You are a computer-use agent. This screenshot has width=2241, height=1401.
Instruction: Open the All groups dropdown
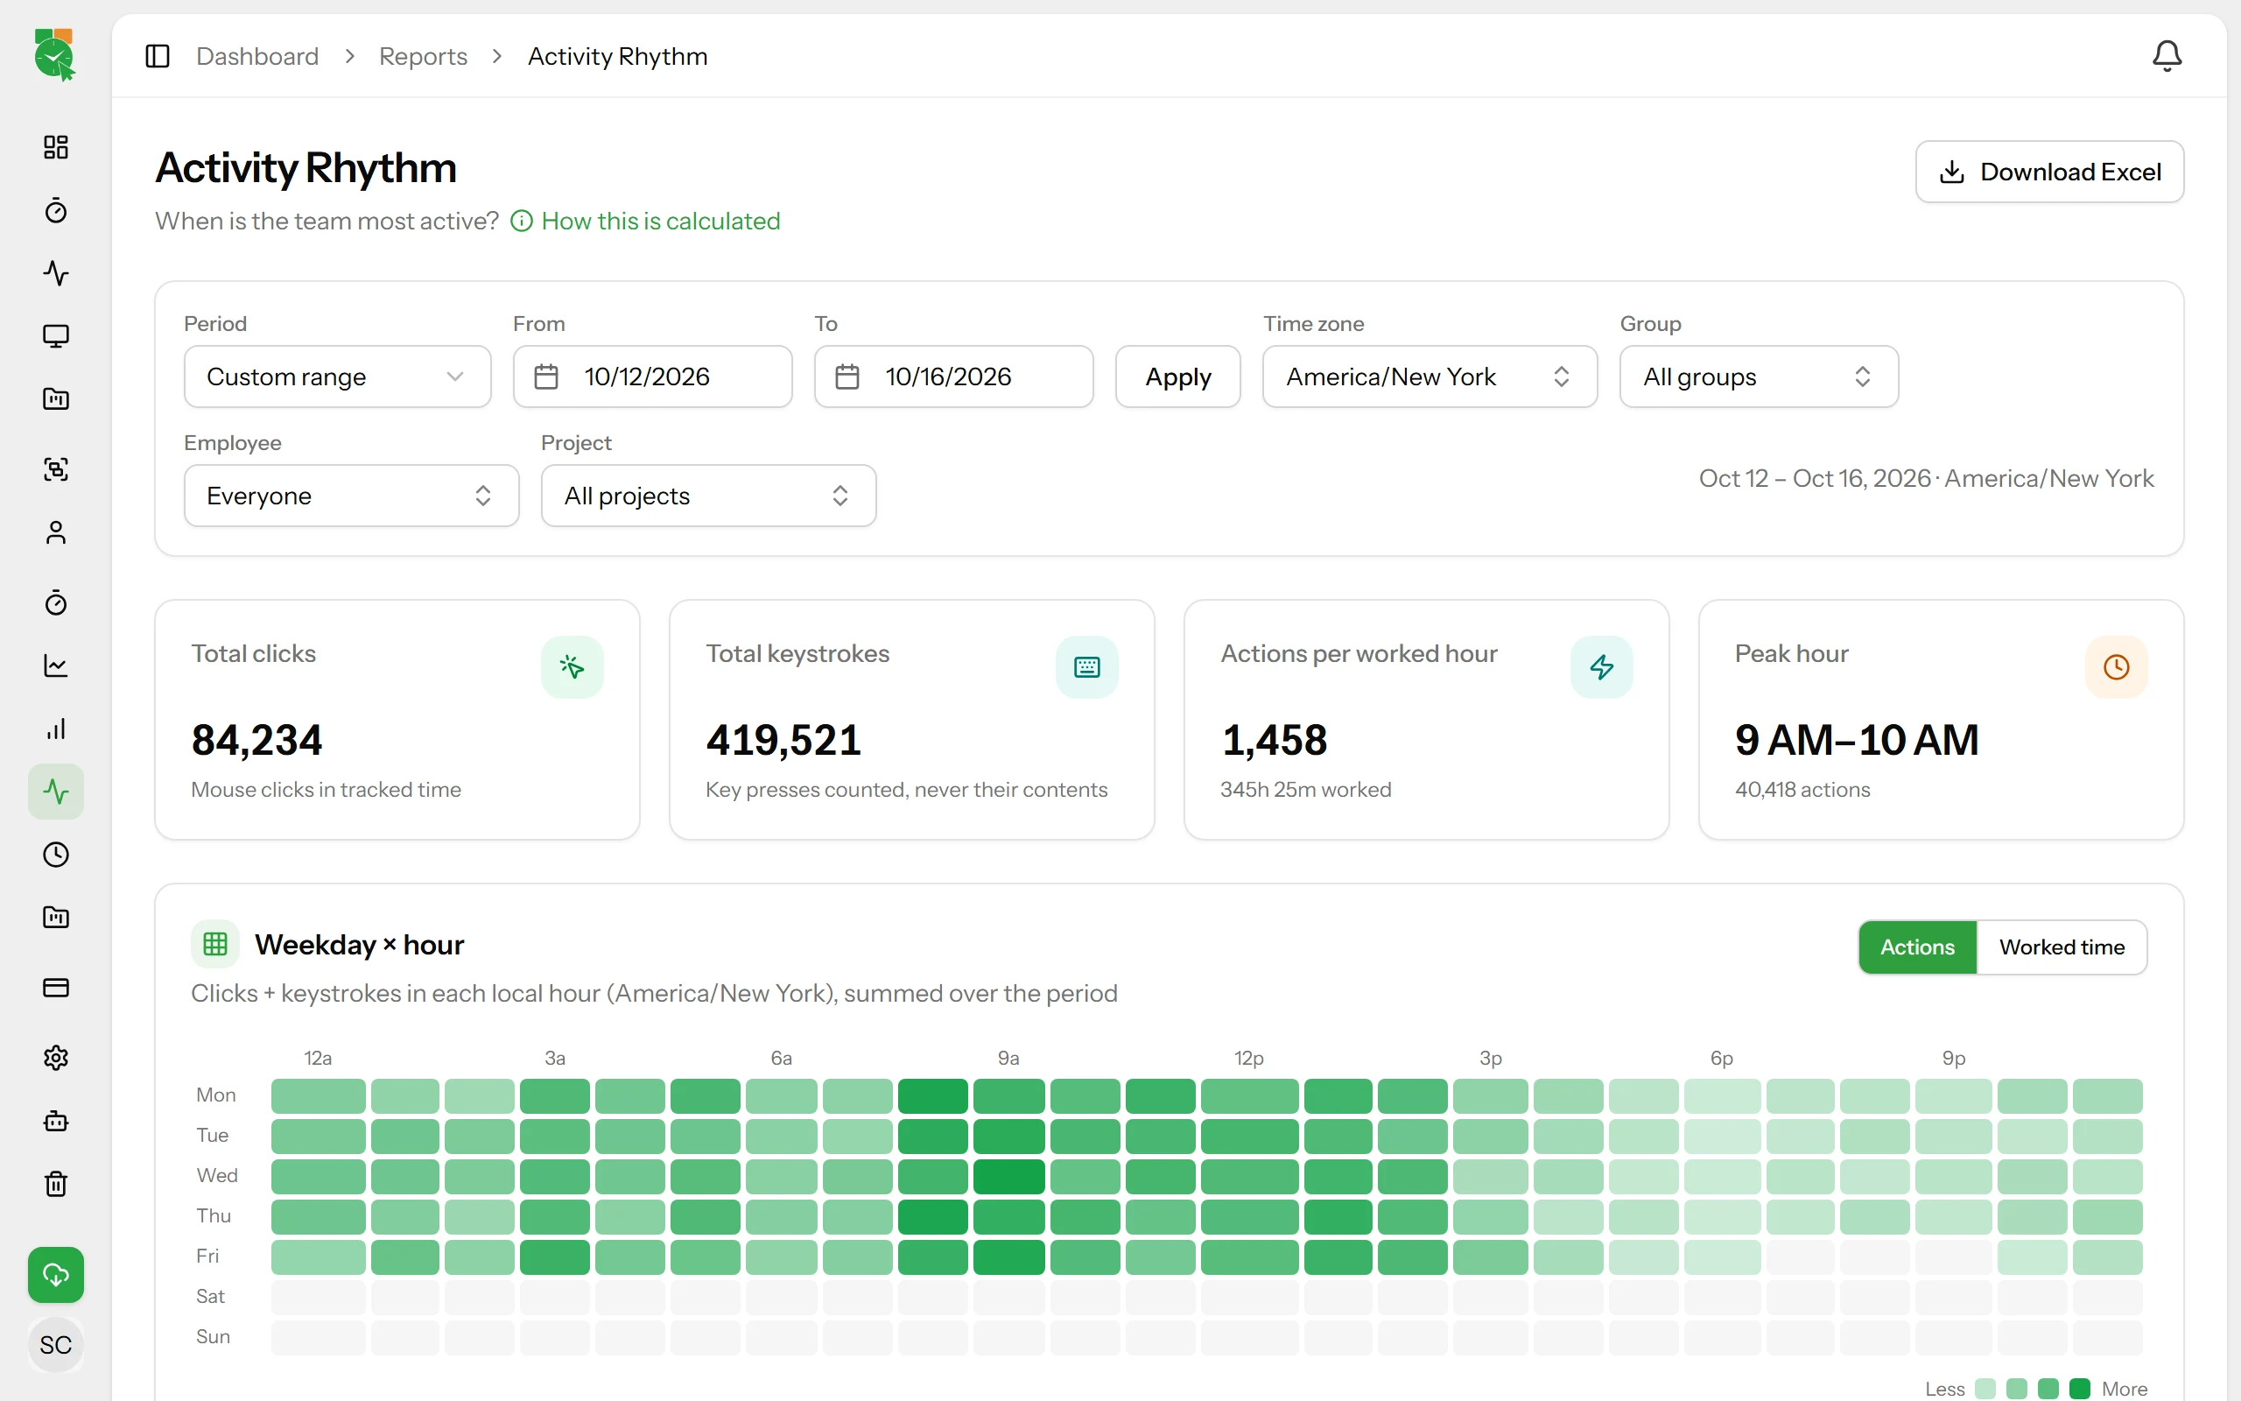(x=1759, y=377)
